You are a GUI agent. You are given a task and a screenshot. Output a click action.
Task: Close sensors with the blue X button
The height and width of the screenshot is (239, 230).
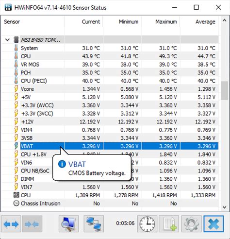(x=214, y=224)
